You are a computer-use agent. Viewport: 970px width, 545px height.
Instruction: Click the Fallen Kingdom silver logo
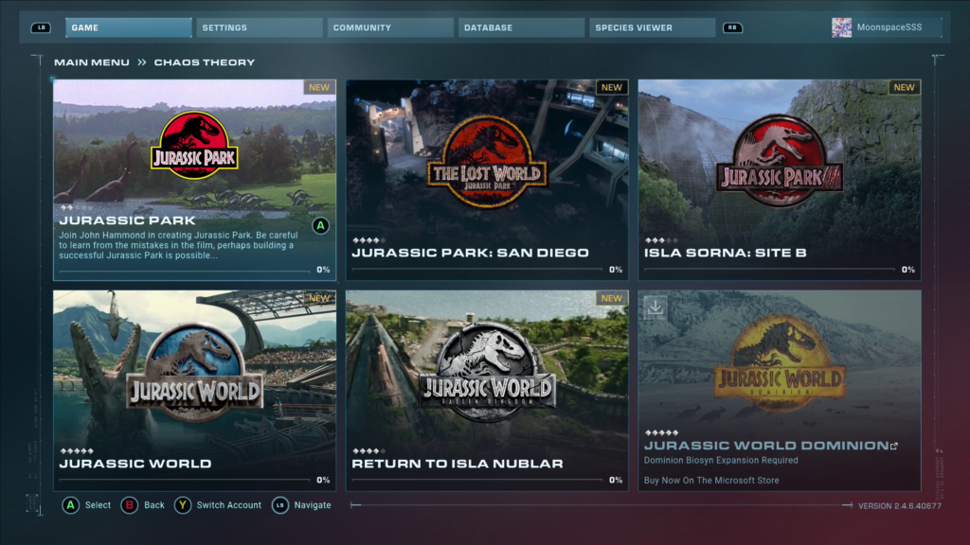pyautogui.click(x=488, y=373)
